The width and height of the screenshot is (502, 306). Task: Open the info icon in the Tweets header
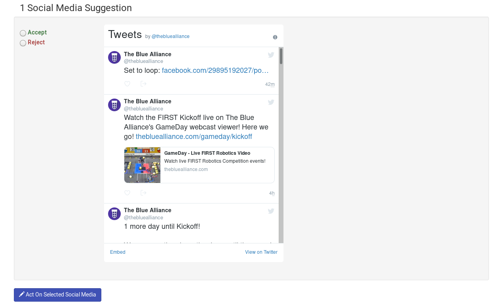pos(275,37)
